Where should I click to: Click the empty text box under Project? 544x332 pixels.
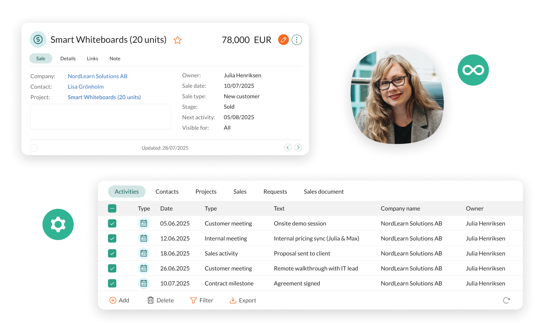[x=101, y=117]
